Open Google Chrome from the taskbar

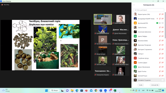pyautogui.click(x=96, y=90)
